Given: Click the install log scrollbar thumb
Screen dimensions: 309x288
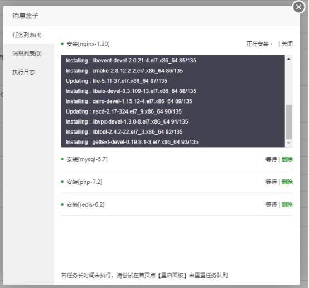Looking at the screenshot, I should tap(289, 122).
